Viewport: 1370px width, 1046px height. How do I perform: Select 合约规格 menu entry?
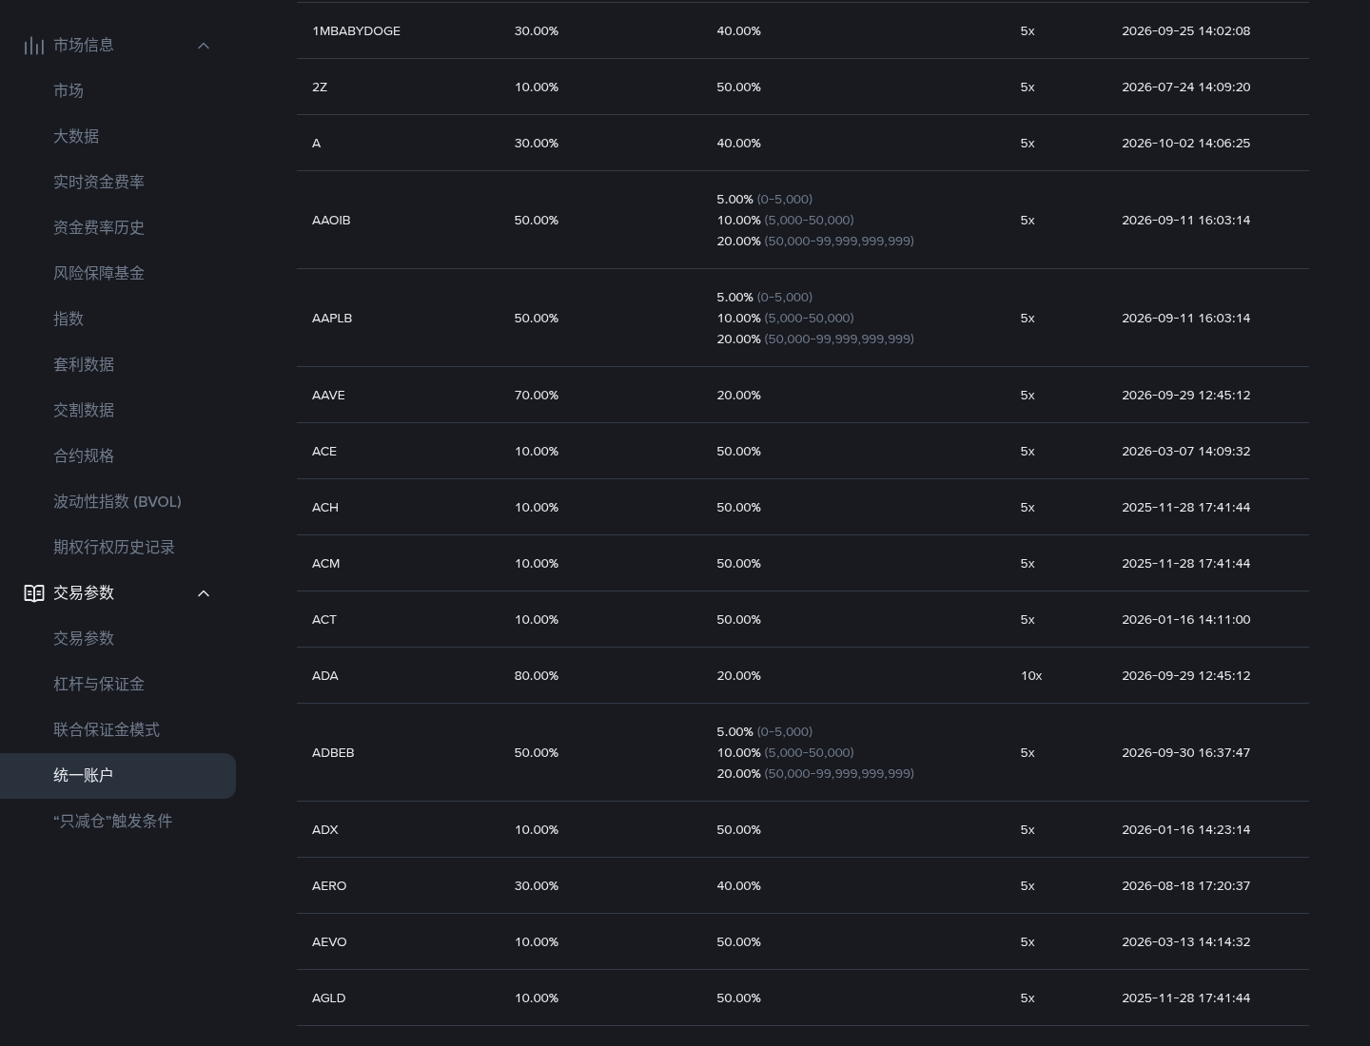(x=84, y=456)
